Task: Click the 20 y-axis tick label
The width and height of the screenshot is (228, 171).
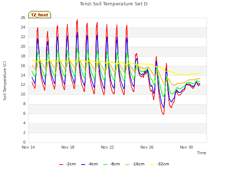Action: point(23,47)
